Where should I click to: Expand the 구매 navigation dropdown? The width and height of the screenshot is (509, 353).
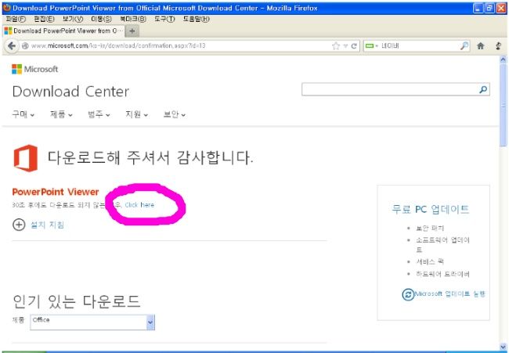(x=23, y=114)
